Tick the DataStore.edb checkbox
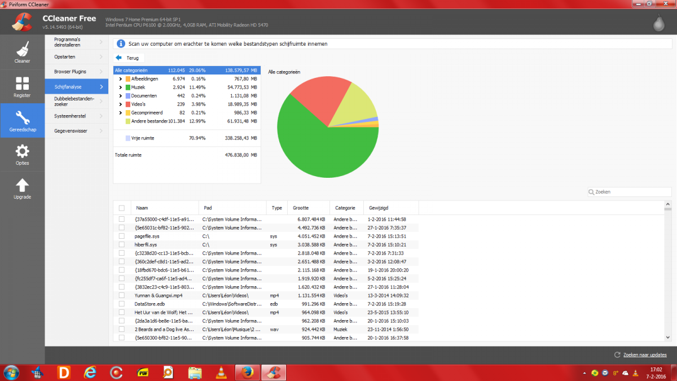This screenshot has height=381, width=677. [x=121, y=304]
